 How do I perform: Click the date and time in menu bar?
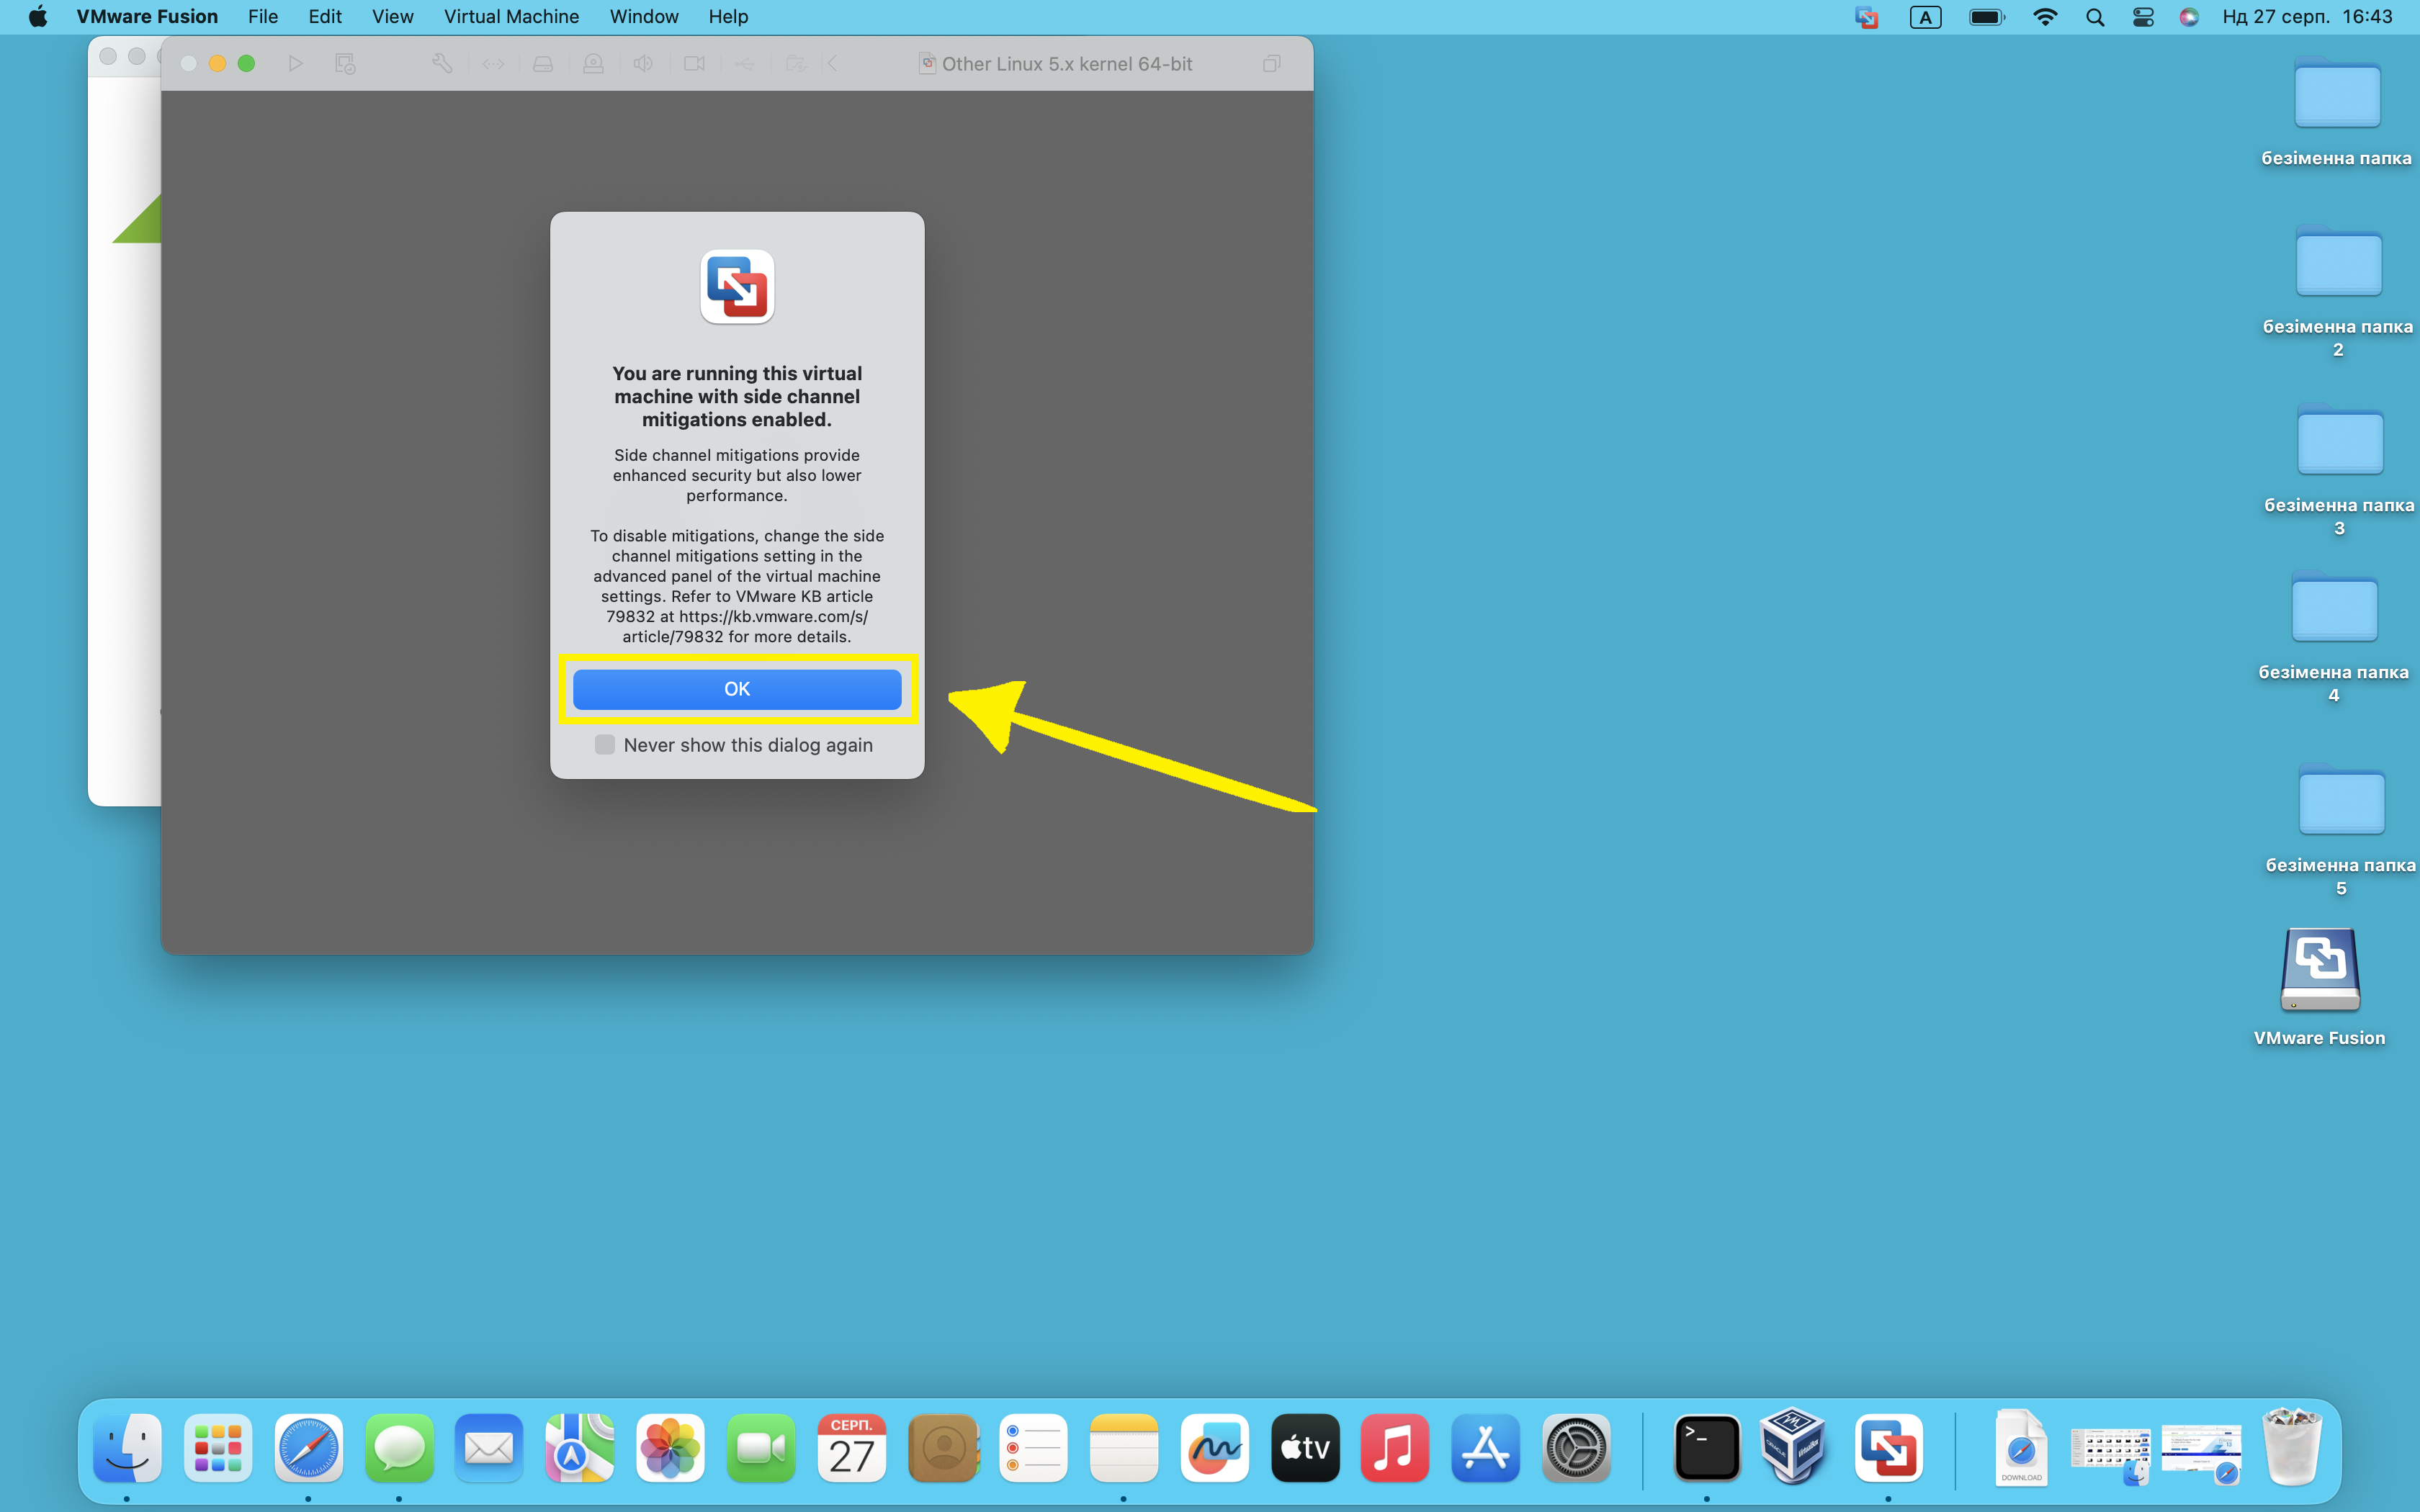[2307, 17]
